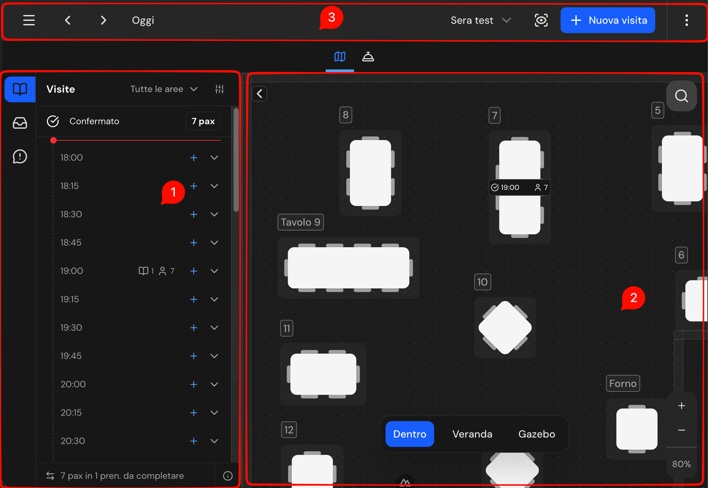Expand the 18:45 time slot
This screenshot has width=708, height=488.
(214, 243)
